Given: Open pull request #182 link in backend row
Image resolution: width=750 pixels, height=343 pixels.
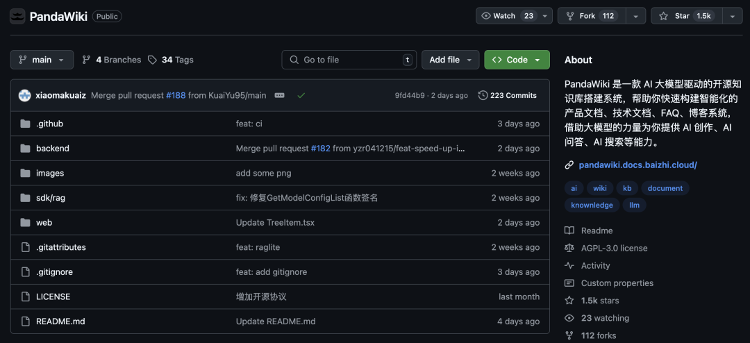Looking at the screenshot, I should point(320,149).
